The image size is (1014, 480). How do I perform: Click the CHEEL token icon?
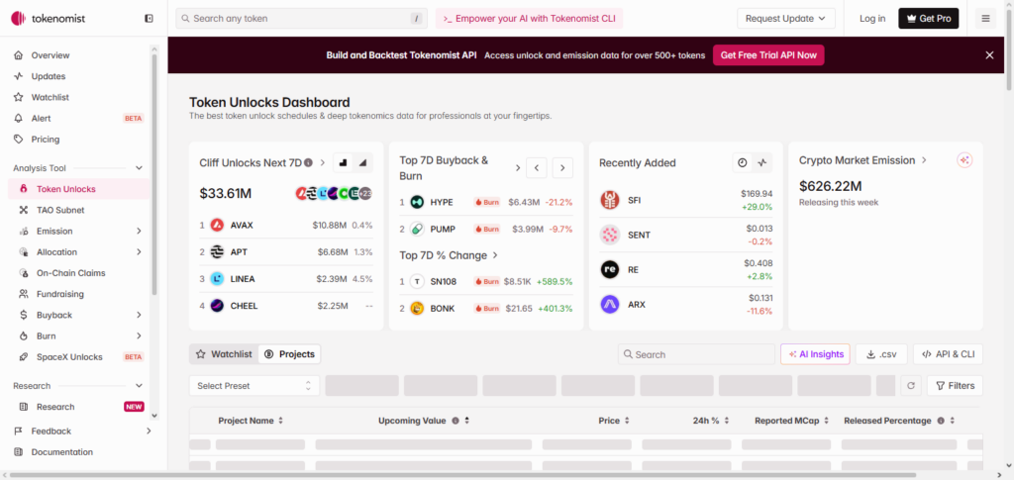[217, 306]
